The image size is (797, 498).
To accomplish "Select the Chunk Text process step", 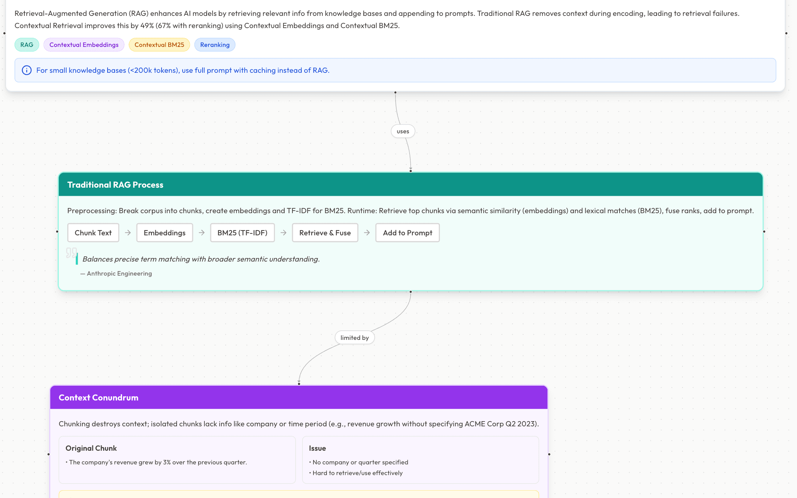I will pyautogui.click(x=93, y=233).
